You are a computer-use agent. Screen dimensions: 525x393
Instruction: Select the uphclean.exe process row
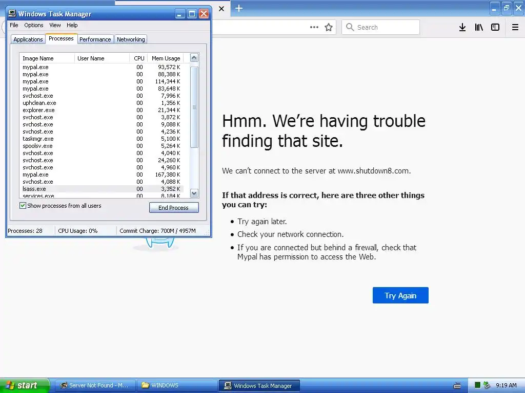(102, 103)
